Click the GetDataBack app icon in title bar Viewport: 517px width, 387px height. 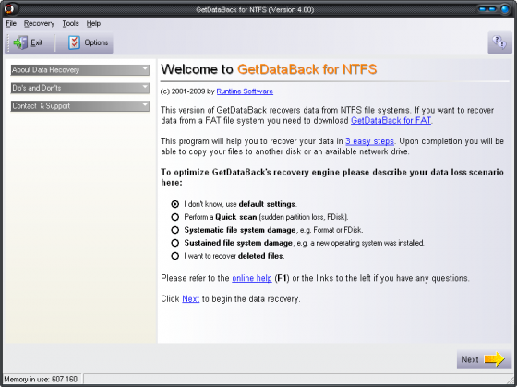(x=8, y=8)
